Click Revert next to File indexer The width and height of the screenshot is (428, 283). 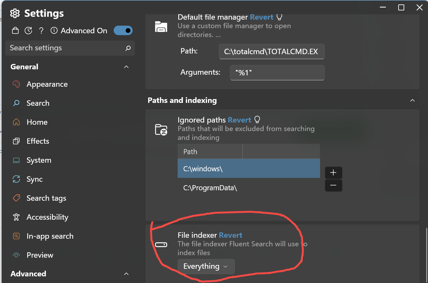click(230, 235)
